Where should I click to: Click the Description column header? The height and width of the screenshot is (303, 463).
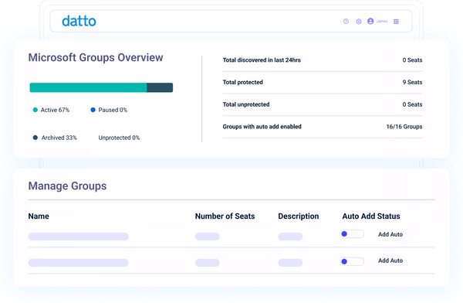click(299, 216)
